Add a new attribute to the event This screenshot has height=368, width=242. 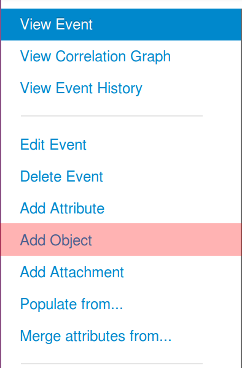(121, 209)
